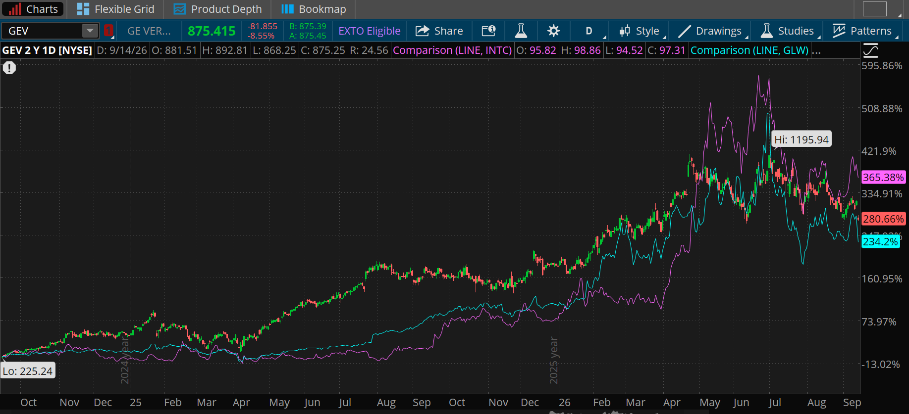Image resolution: width=909 pixels, height=414 pixels.
Task: Click the top-right layout box button
Action: tap(875, 9)
